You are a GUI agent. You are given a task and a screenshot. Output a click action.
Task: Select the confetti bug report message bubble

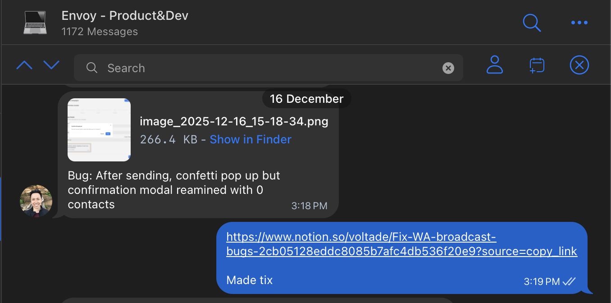(180, 189)
